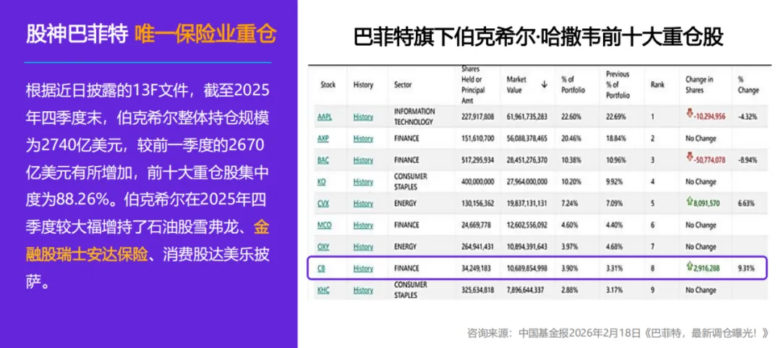
Task: Click market value 10,689,854,998
Action: (x=527, y=269)
